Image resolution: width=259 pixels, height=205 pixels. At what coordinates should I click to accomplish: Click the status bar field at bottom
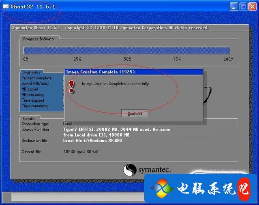[x=78, y=197]
